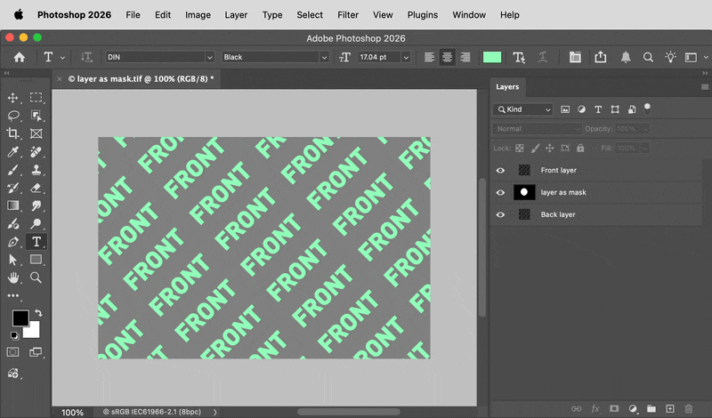Viewport: 712px width, 418px height.
Task: Open the tool preset picker arrow
Action: click(62, 58)
